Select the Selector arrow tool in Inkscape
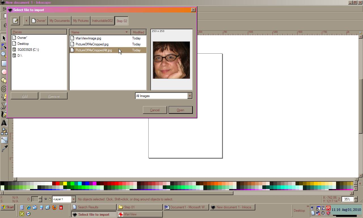The width and height of the screenshot is (363, 218). pyautogui.click(x=4, y=38)
